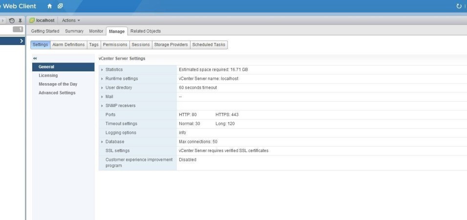Expand the Database row
The height and width of the screenshot is (220, 467).
[x=102, y=142]
